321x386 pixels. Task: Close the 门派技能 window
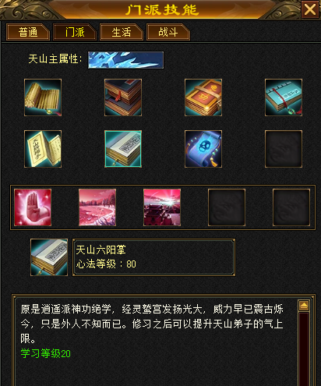point(310,9)
